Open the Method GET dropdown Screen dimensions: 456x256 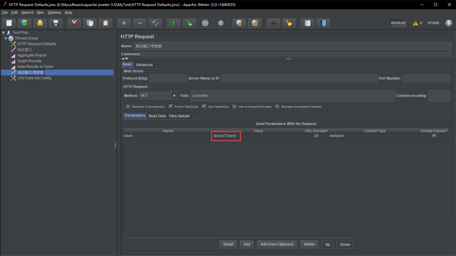174,96
